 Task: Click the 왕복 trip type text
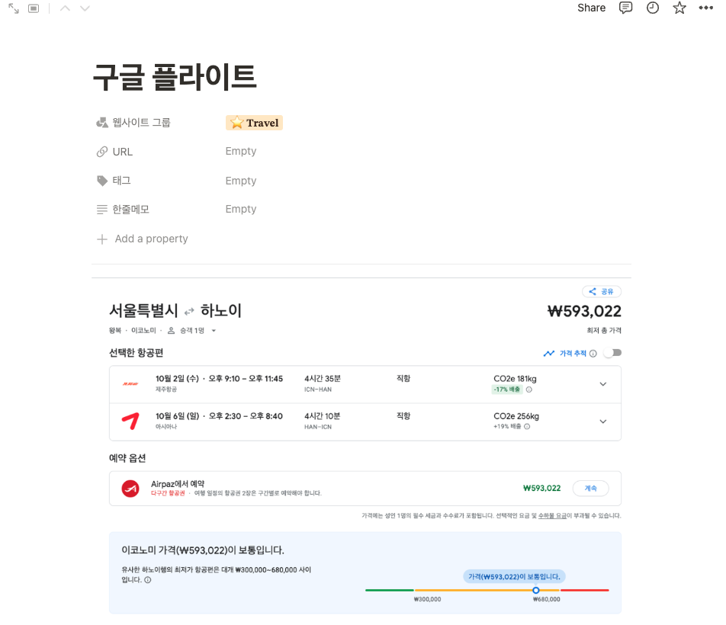click(x=115, y=330)
